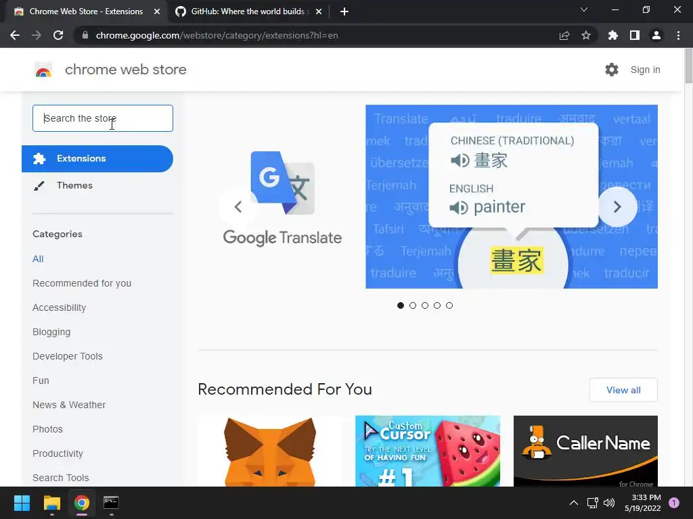Open Chrome three-dot menu
The image size is (693, 519).
tap(678, 35)
